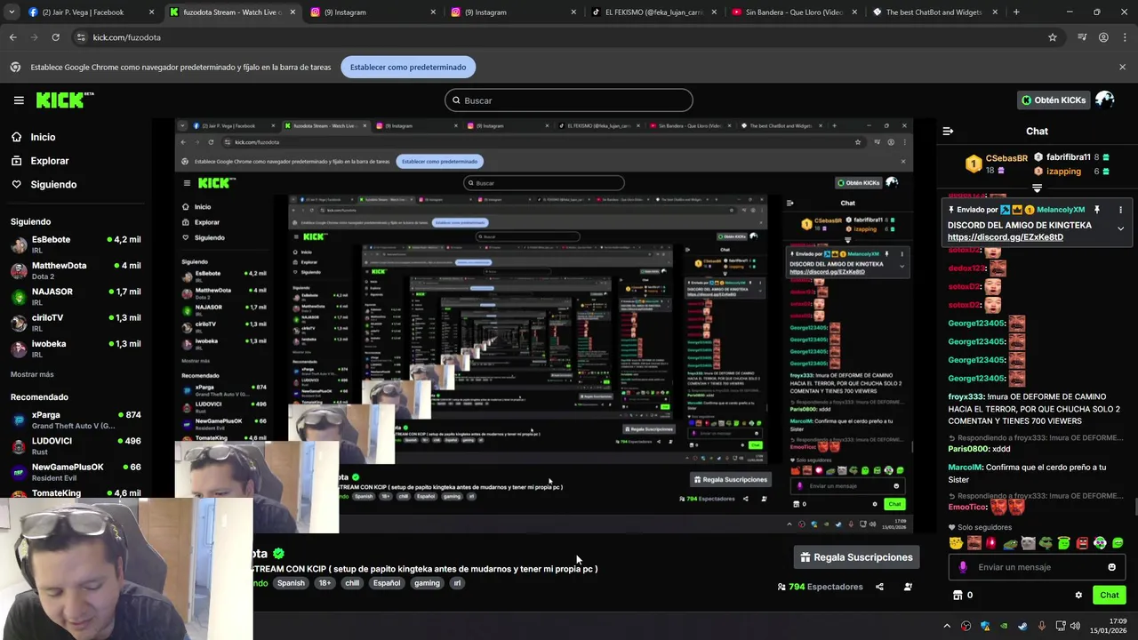Show hidden tray icons in taskbar
1138x640 pixels.
pos(947,626)
